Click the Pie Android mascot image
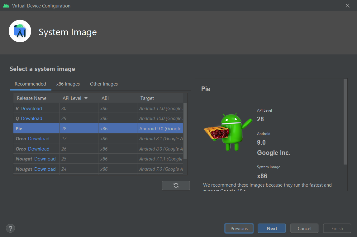 coord(228,132)
